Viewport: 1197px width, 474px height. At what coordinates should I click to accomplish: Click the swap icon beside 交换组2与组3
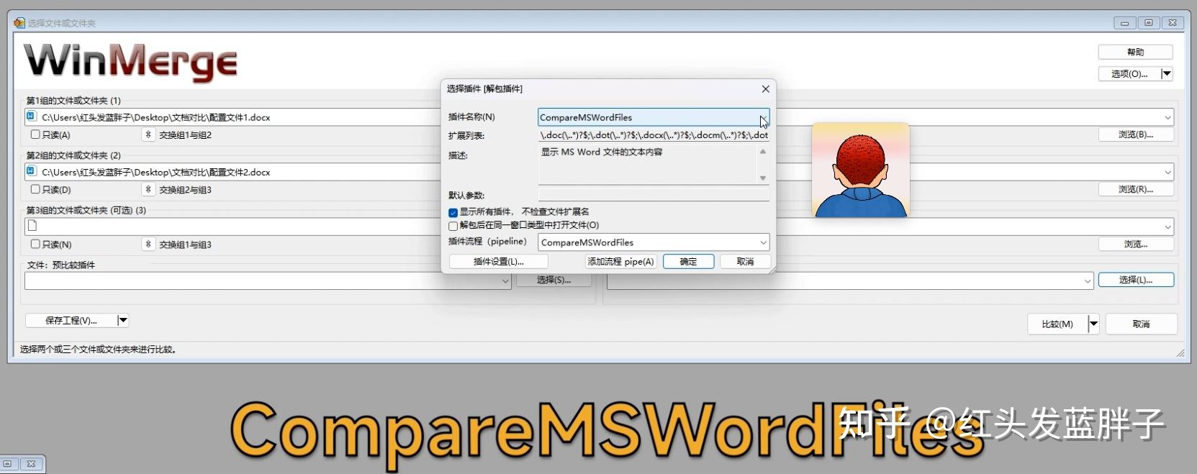[148, 189]
